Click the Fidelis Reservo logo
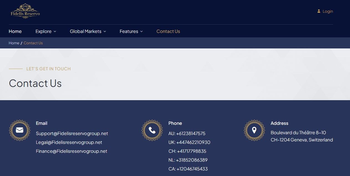The image size is (350, 176). pyautogui.click(x=25, y=11)
